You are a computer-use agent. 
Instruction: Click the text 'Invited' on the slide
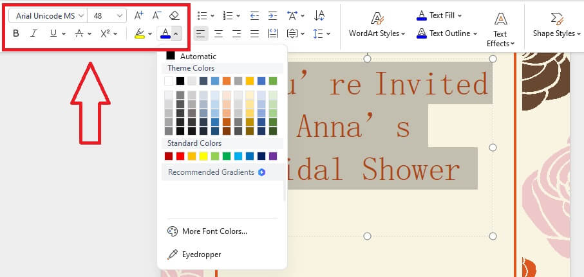click(x=431, y=84)
